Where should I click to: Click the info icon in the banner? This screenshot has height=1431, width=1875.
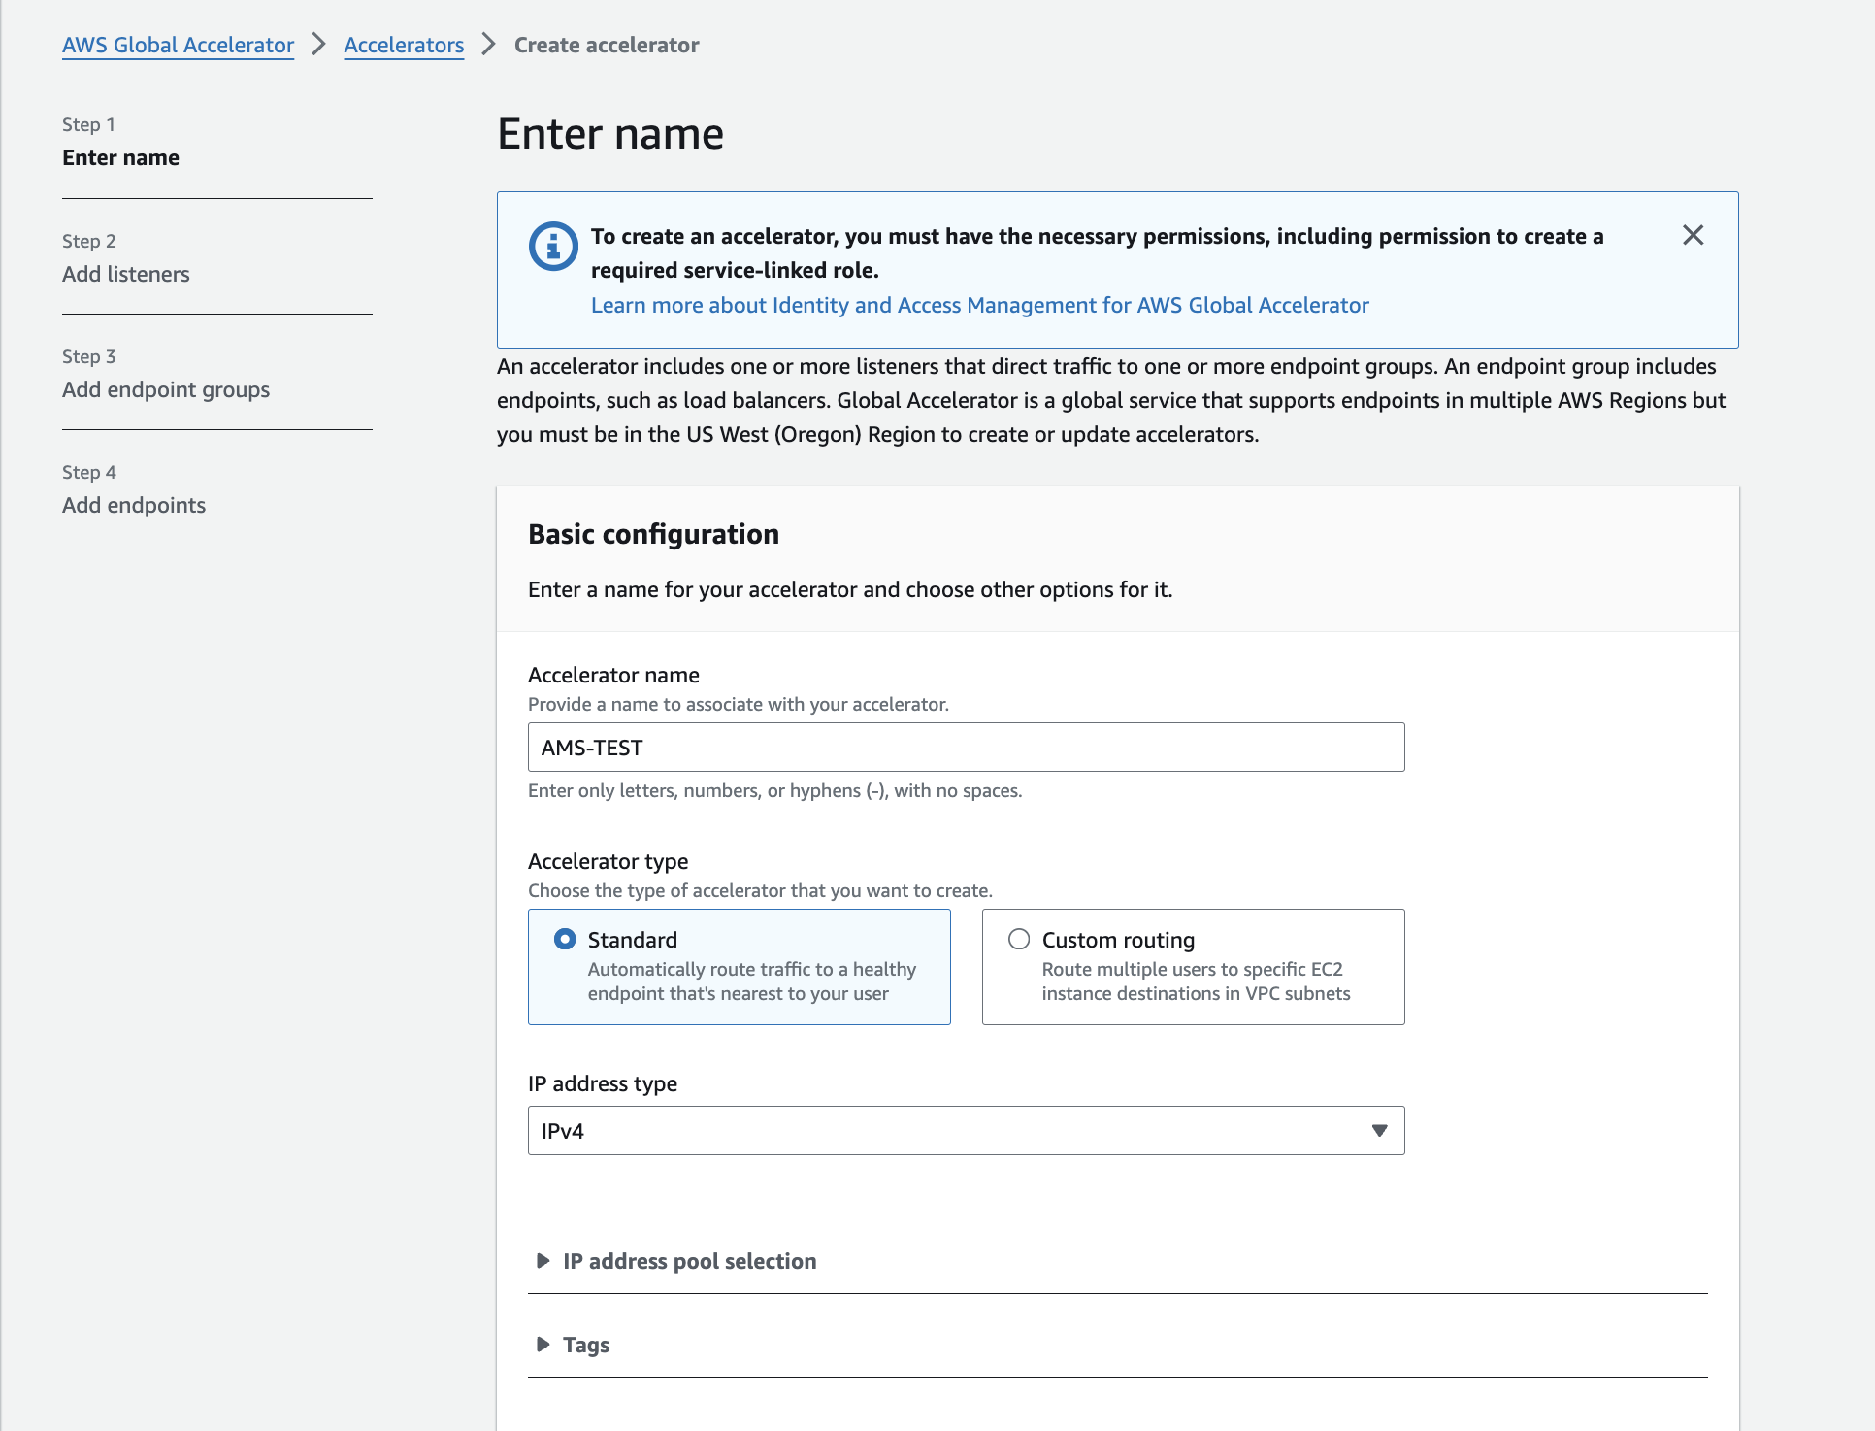(x=553, y=247)
